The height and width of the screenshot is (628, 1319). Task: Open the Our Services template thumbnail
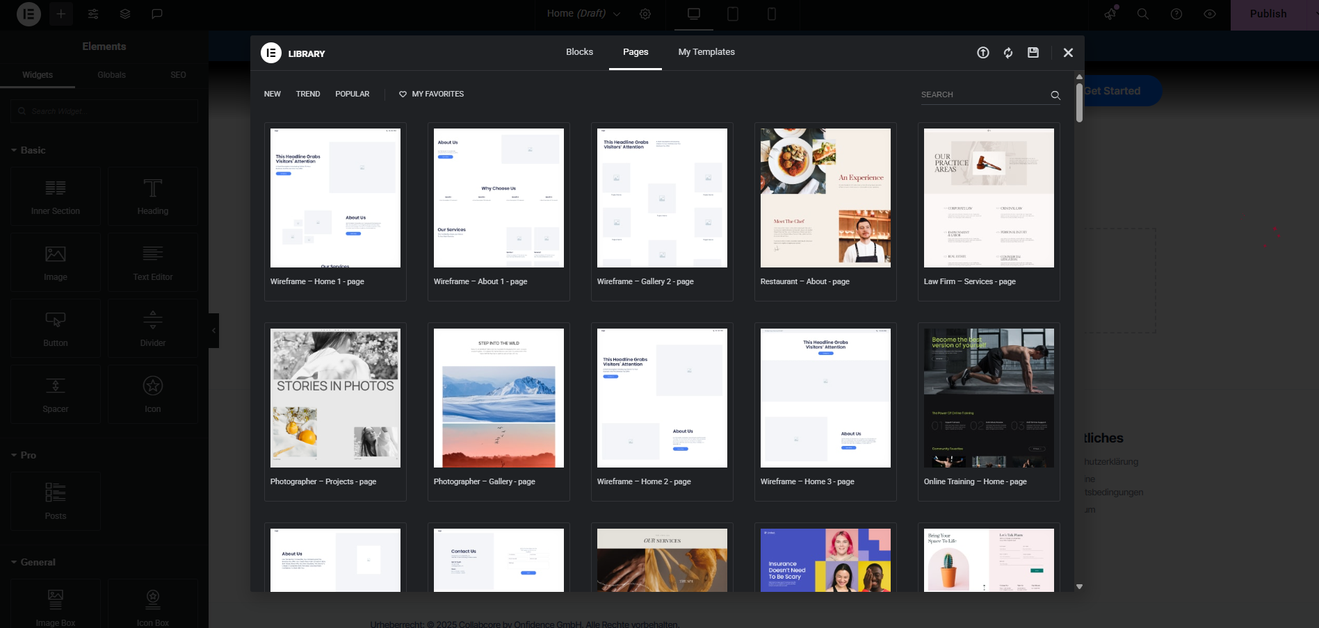662,560
